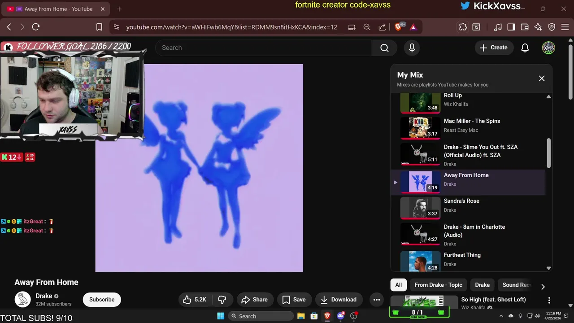The image size is (574, 323).
Task: Subscribe to the Drake channel
Action: [102, 299]
